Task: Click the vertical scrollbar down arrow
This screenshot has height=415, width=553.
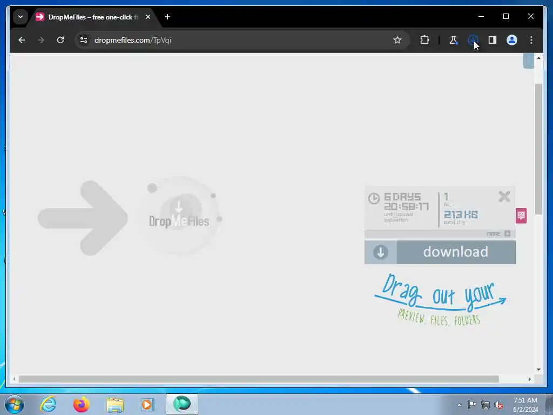Action: (x=538, y=370)
